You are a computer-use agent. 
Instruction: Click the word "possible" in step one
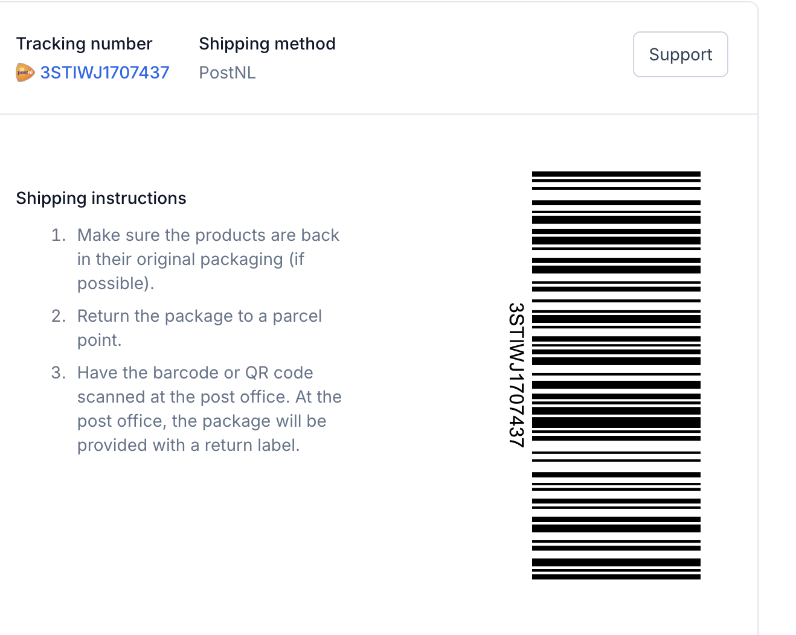click(114, 283)
